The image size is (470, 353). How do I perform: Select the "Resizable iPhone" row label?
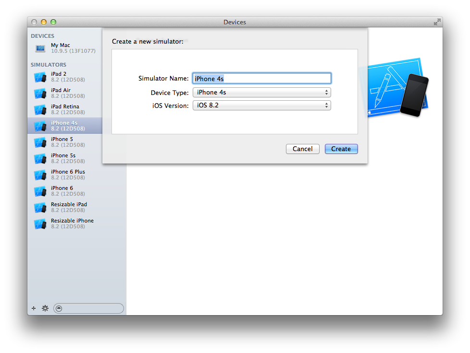pyautogui.click(x=72, y=221)
